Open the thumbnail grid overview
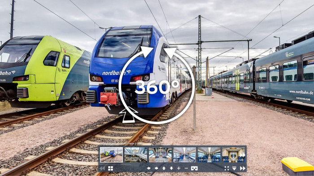The height and width of the screenshot is (176, 314). [110, 168]
